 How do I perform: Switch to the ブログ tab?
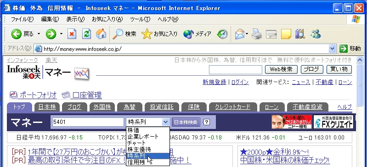tap(74, 107)
